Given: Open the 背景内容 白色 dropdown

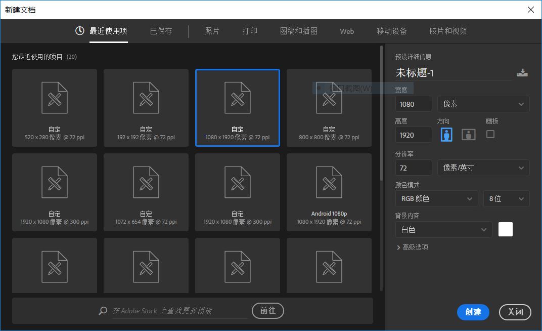Looking at the screenshot, I should tap(443, 229).
